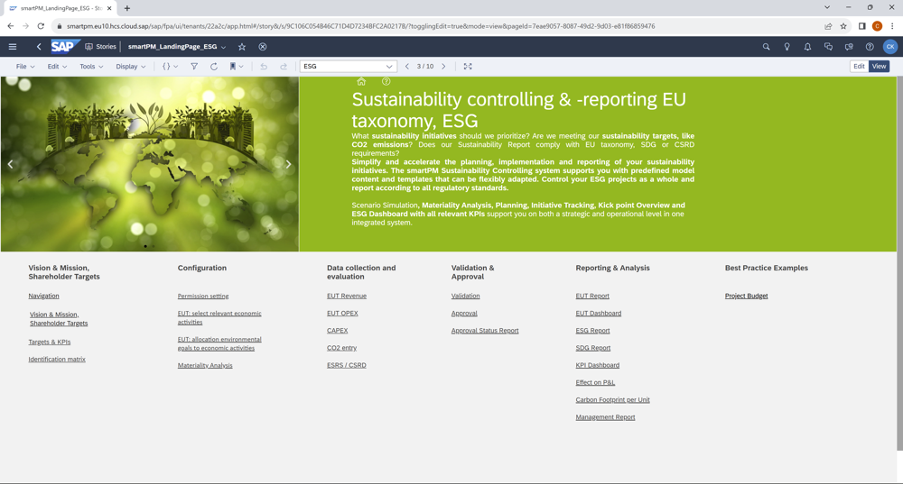This screenshot has height=484, width=903.
Task: Open the main navigation hamburger menu
Action: pos(13,47)
